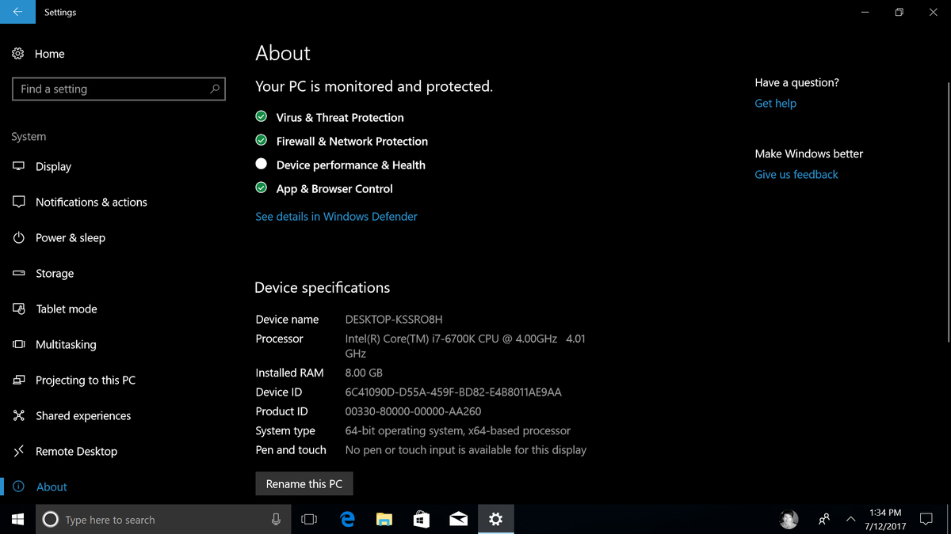The height and width of the screenshot is (534, 951).
Task: Select the Notifications & actions sidebar icon
Action: pyautogui.click(x=19, y=202)
